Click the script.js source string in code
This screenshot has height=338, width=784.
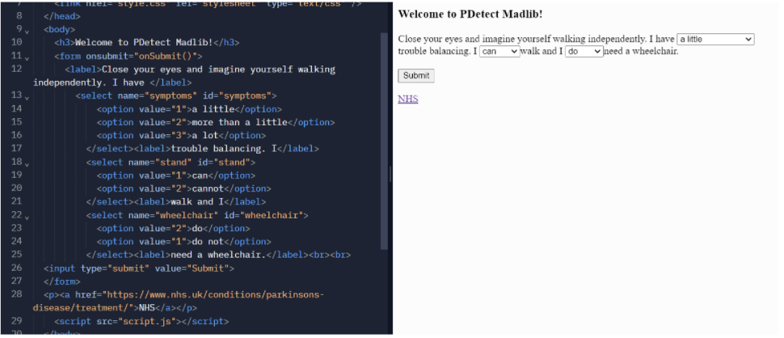149,321
